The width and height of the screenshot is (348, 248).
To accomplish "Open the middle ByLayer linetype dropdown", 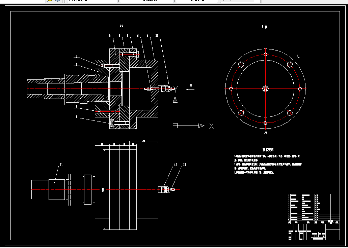I will click(146, 1).
